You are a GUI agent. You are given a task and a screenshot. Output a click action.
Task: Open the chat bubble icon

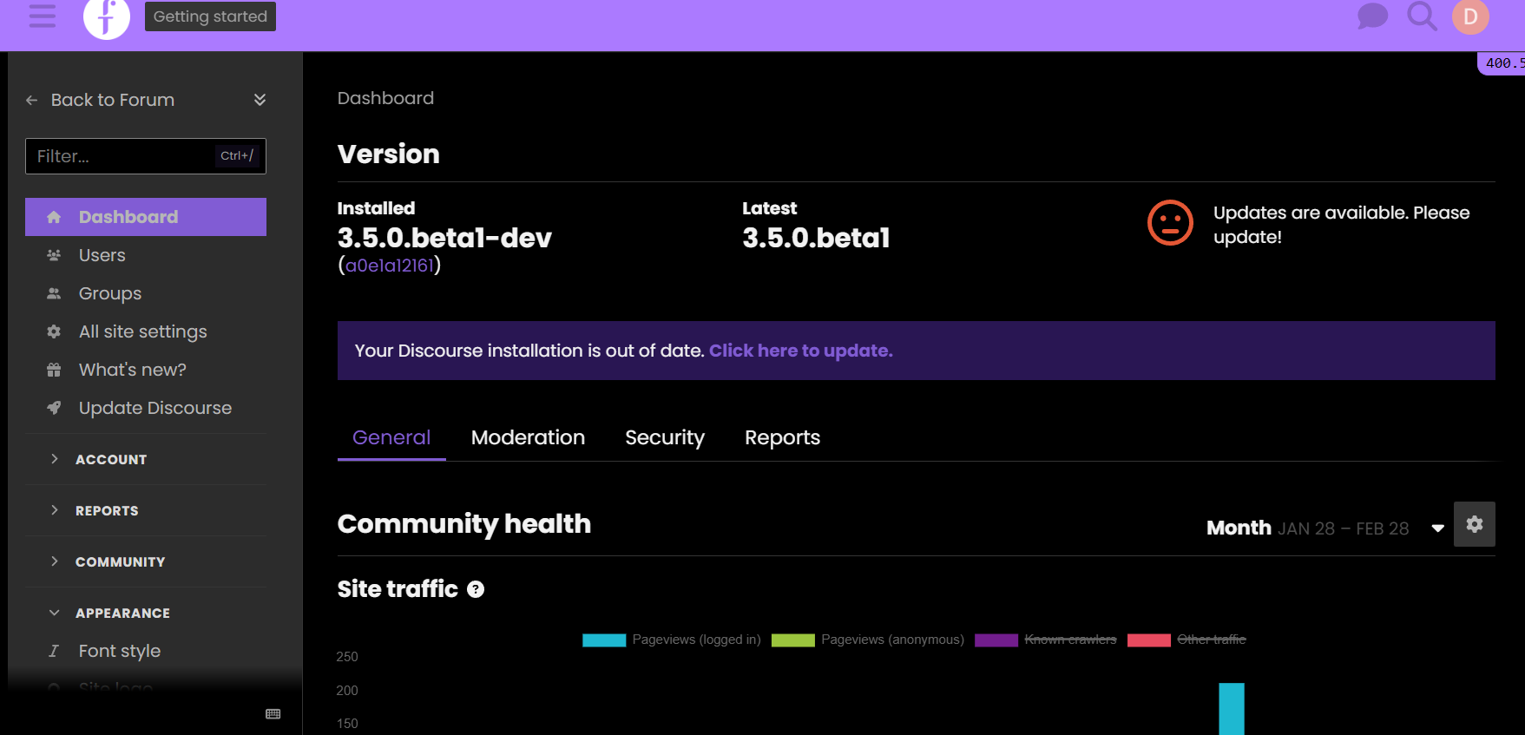[1371, 16]
